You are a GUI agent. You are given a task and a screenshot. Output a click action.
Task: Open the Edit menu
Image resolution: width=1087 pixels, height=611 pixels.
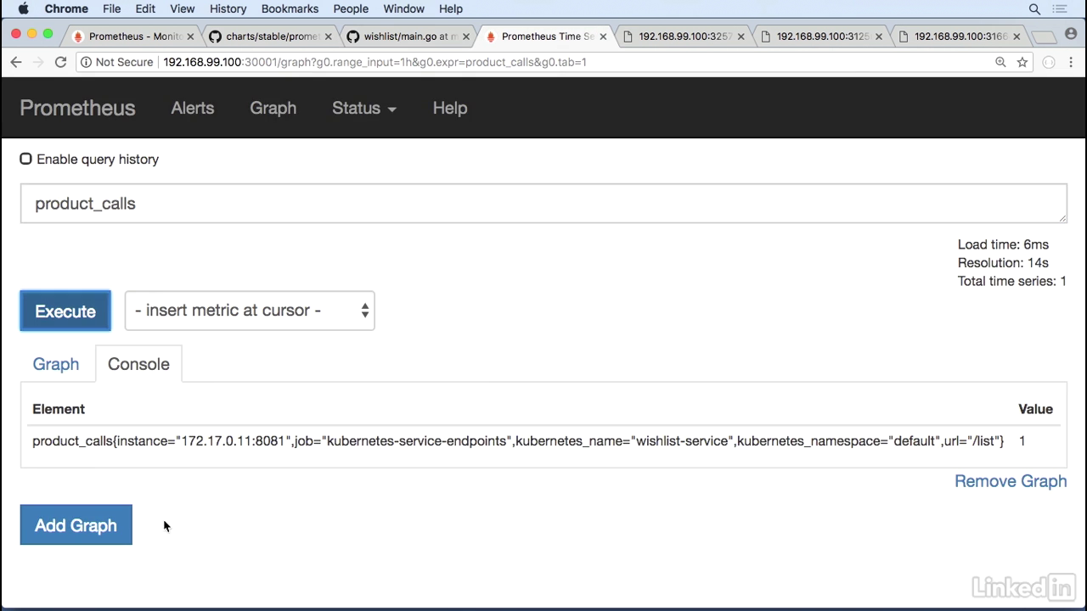tap(145, 8)
